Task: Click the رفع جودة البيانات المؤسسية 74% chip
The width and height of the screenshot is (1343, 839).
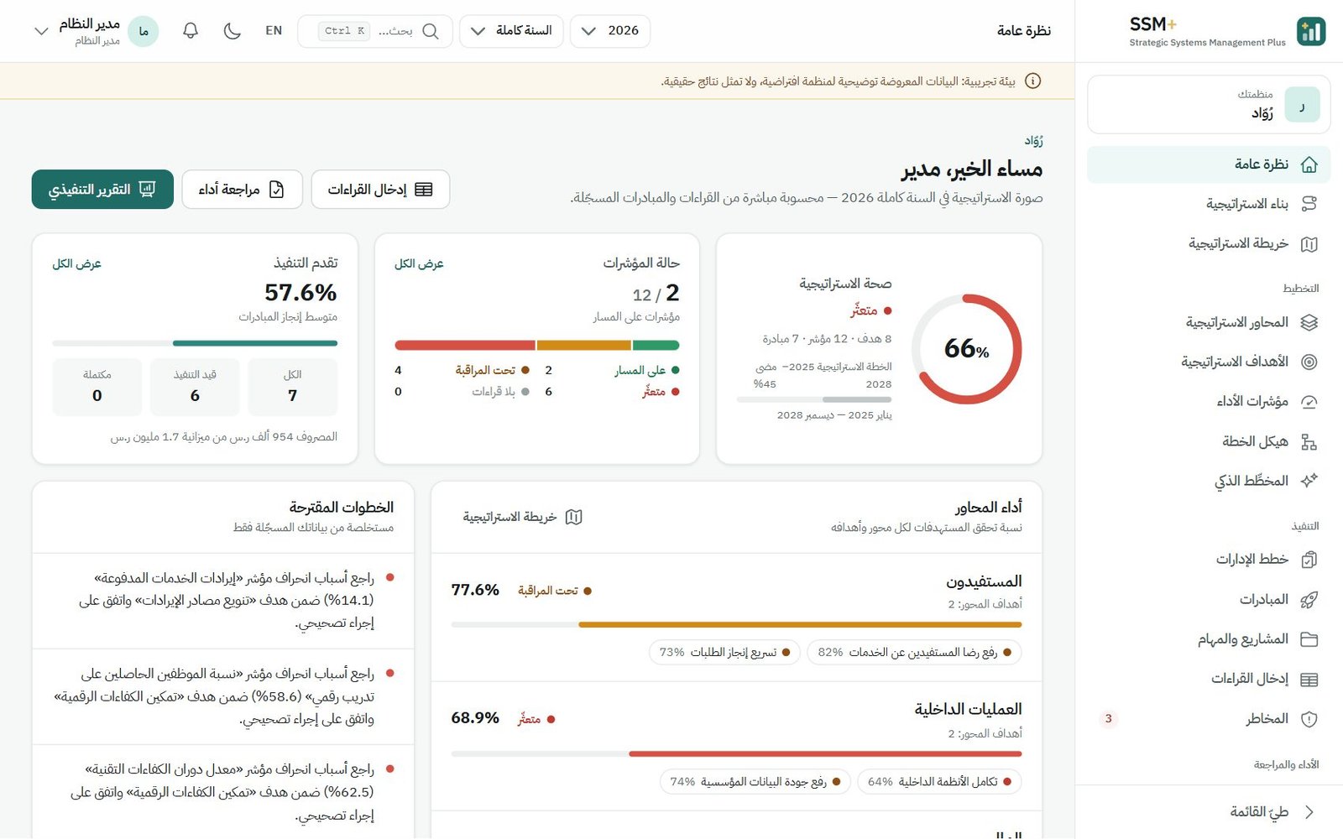Action: coord(755,782)
